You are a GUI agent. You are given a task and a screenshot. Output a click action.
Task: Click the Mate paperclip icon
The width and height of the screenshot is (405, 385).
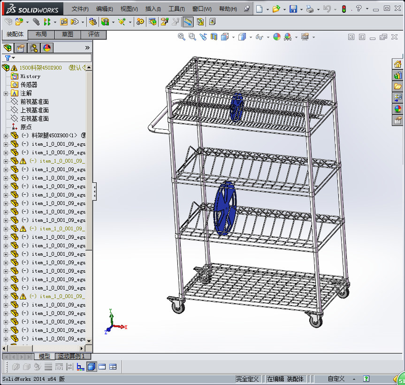click(36, 22)
